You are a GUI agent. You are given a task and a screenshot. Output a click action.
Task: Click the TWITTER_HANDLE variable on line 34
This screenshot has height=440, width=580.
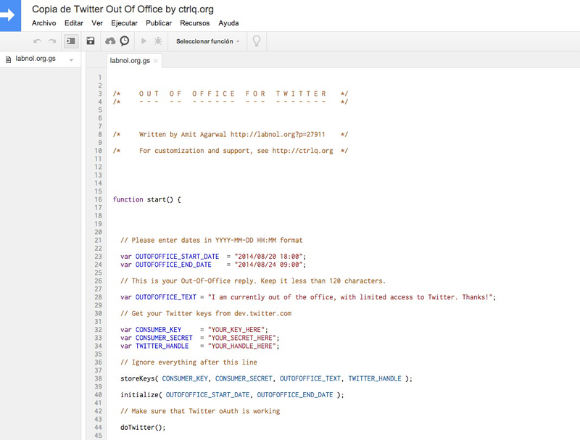pyautogui.click(x=162, y=346)
